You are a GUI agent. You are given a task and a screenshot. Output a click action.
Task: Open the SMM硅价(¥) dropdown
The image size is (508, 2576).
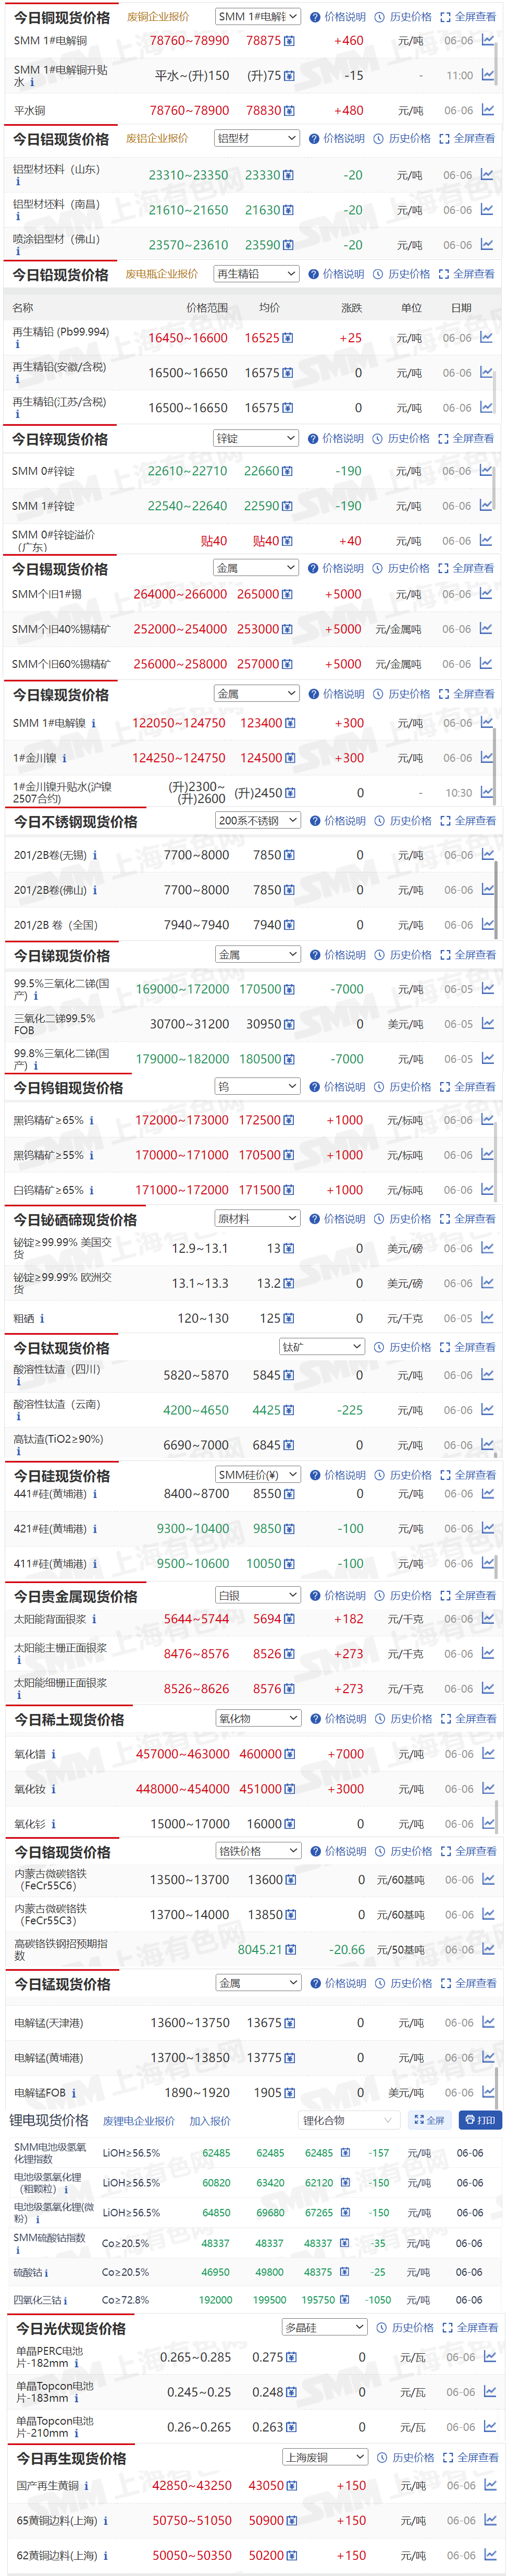click(x=257, y=1474)
